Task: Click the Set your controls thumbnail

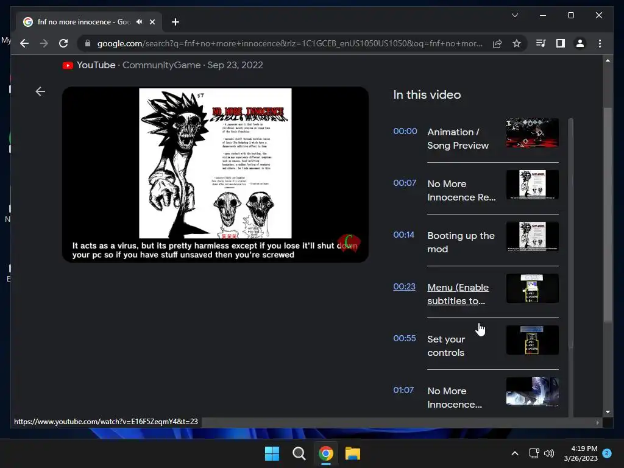Action: point(533,340)
